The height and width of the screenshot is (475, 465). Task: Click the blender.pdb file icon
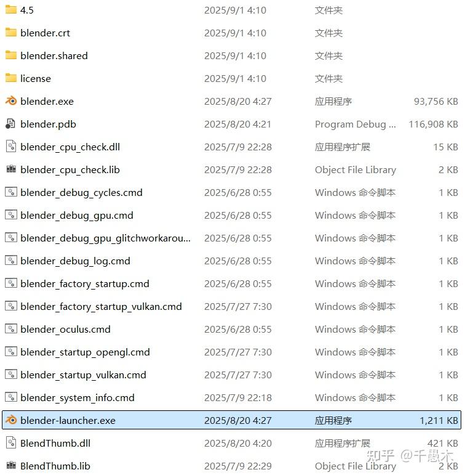[10, 124]
